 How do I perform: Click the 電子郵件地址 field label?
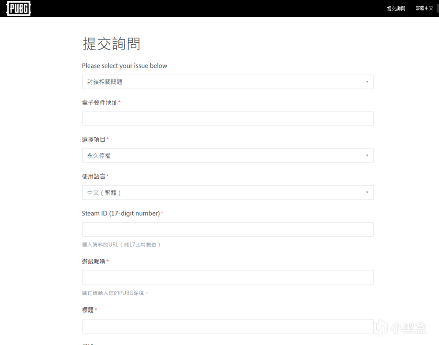(99, 102)
